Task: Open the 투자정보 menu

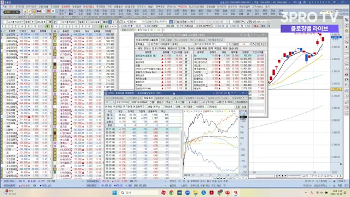Action: pyautogui.click(x=101, y=7)
